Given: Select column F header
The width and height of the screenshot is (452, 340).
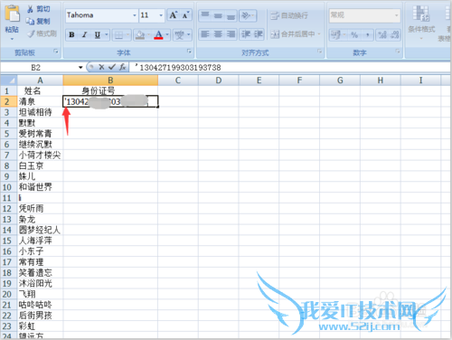Looking at the screenshot, I should click(299, 80).
